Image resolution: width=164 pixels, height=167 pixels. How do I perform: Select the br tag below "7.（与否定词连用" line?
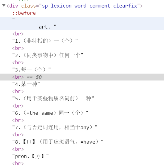pyautogui.click(x=18, y=135)
